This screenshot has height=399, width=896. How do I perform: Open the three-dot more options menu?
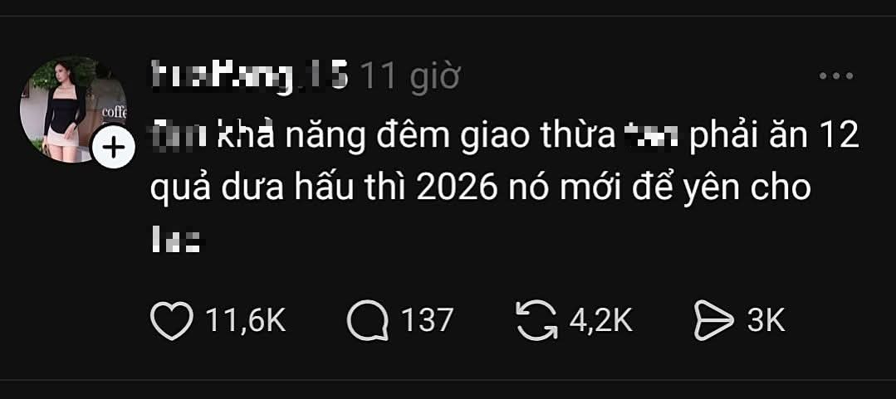pos(836,75)
